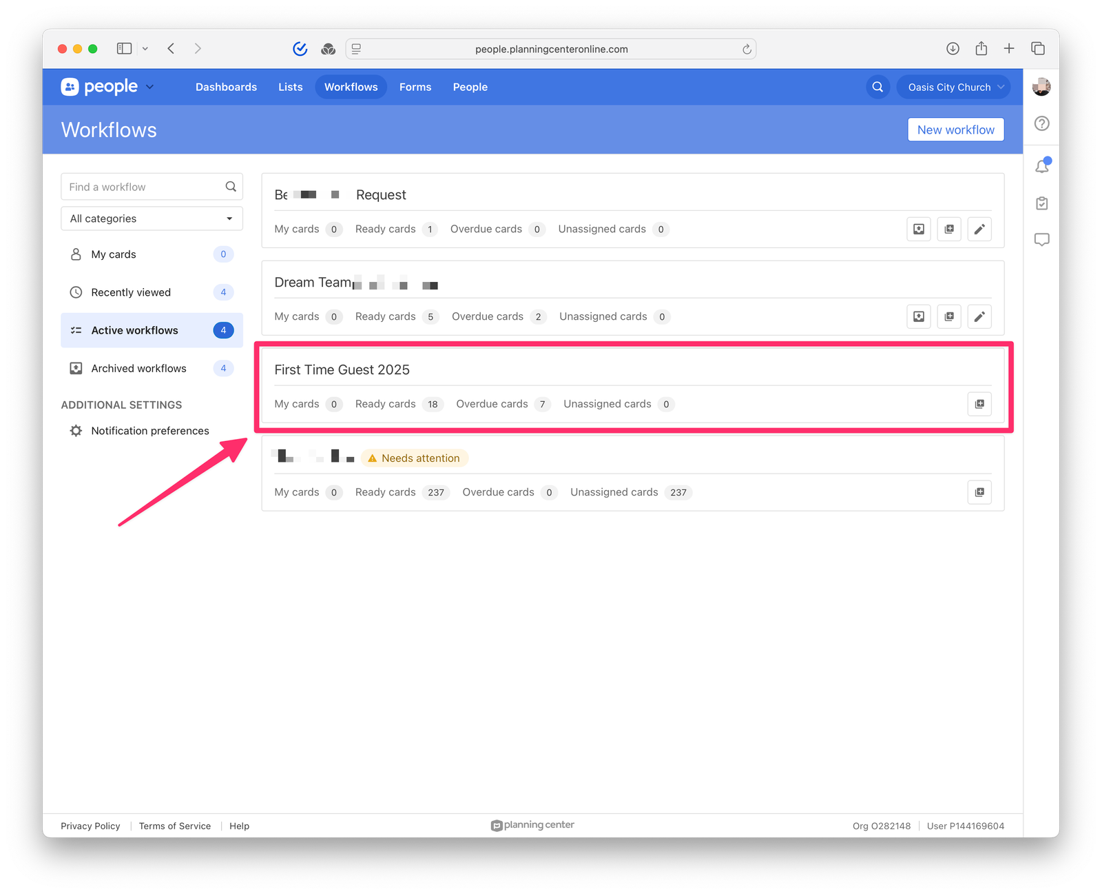Open the chat bubble icon in sidebar
Image resolution: width=1102 pixels, height=894 pixels.
1042,239
